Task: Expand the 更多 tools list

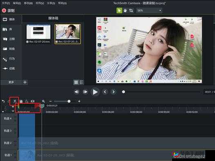Action: 11,82
